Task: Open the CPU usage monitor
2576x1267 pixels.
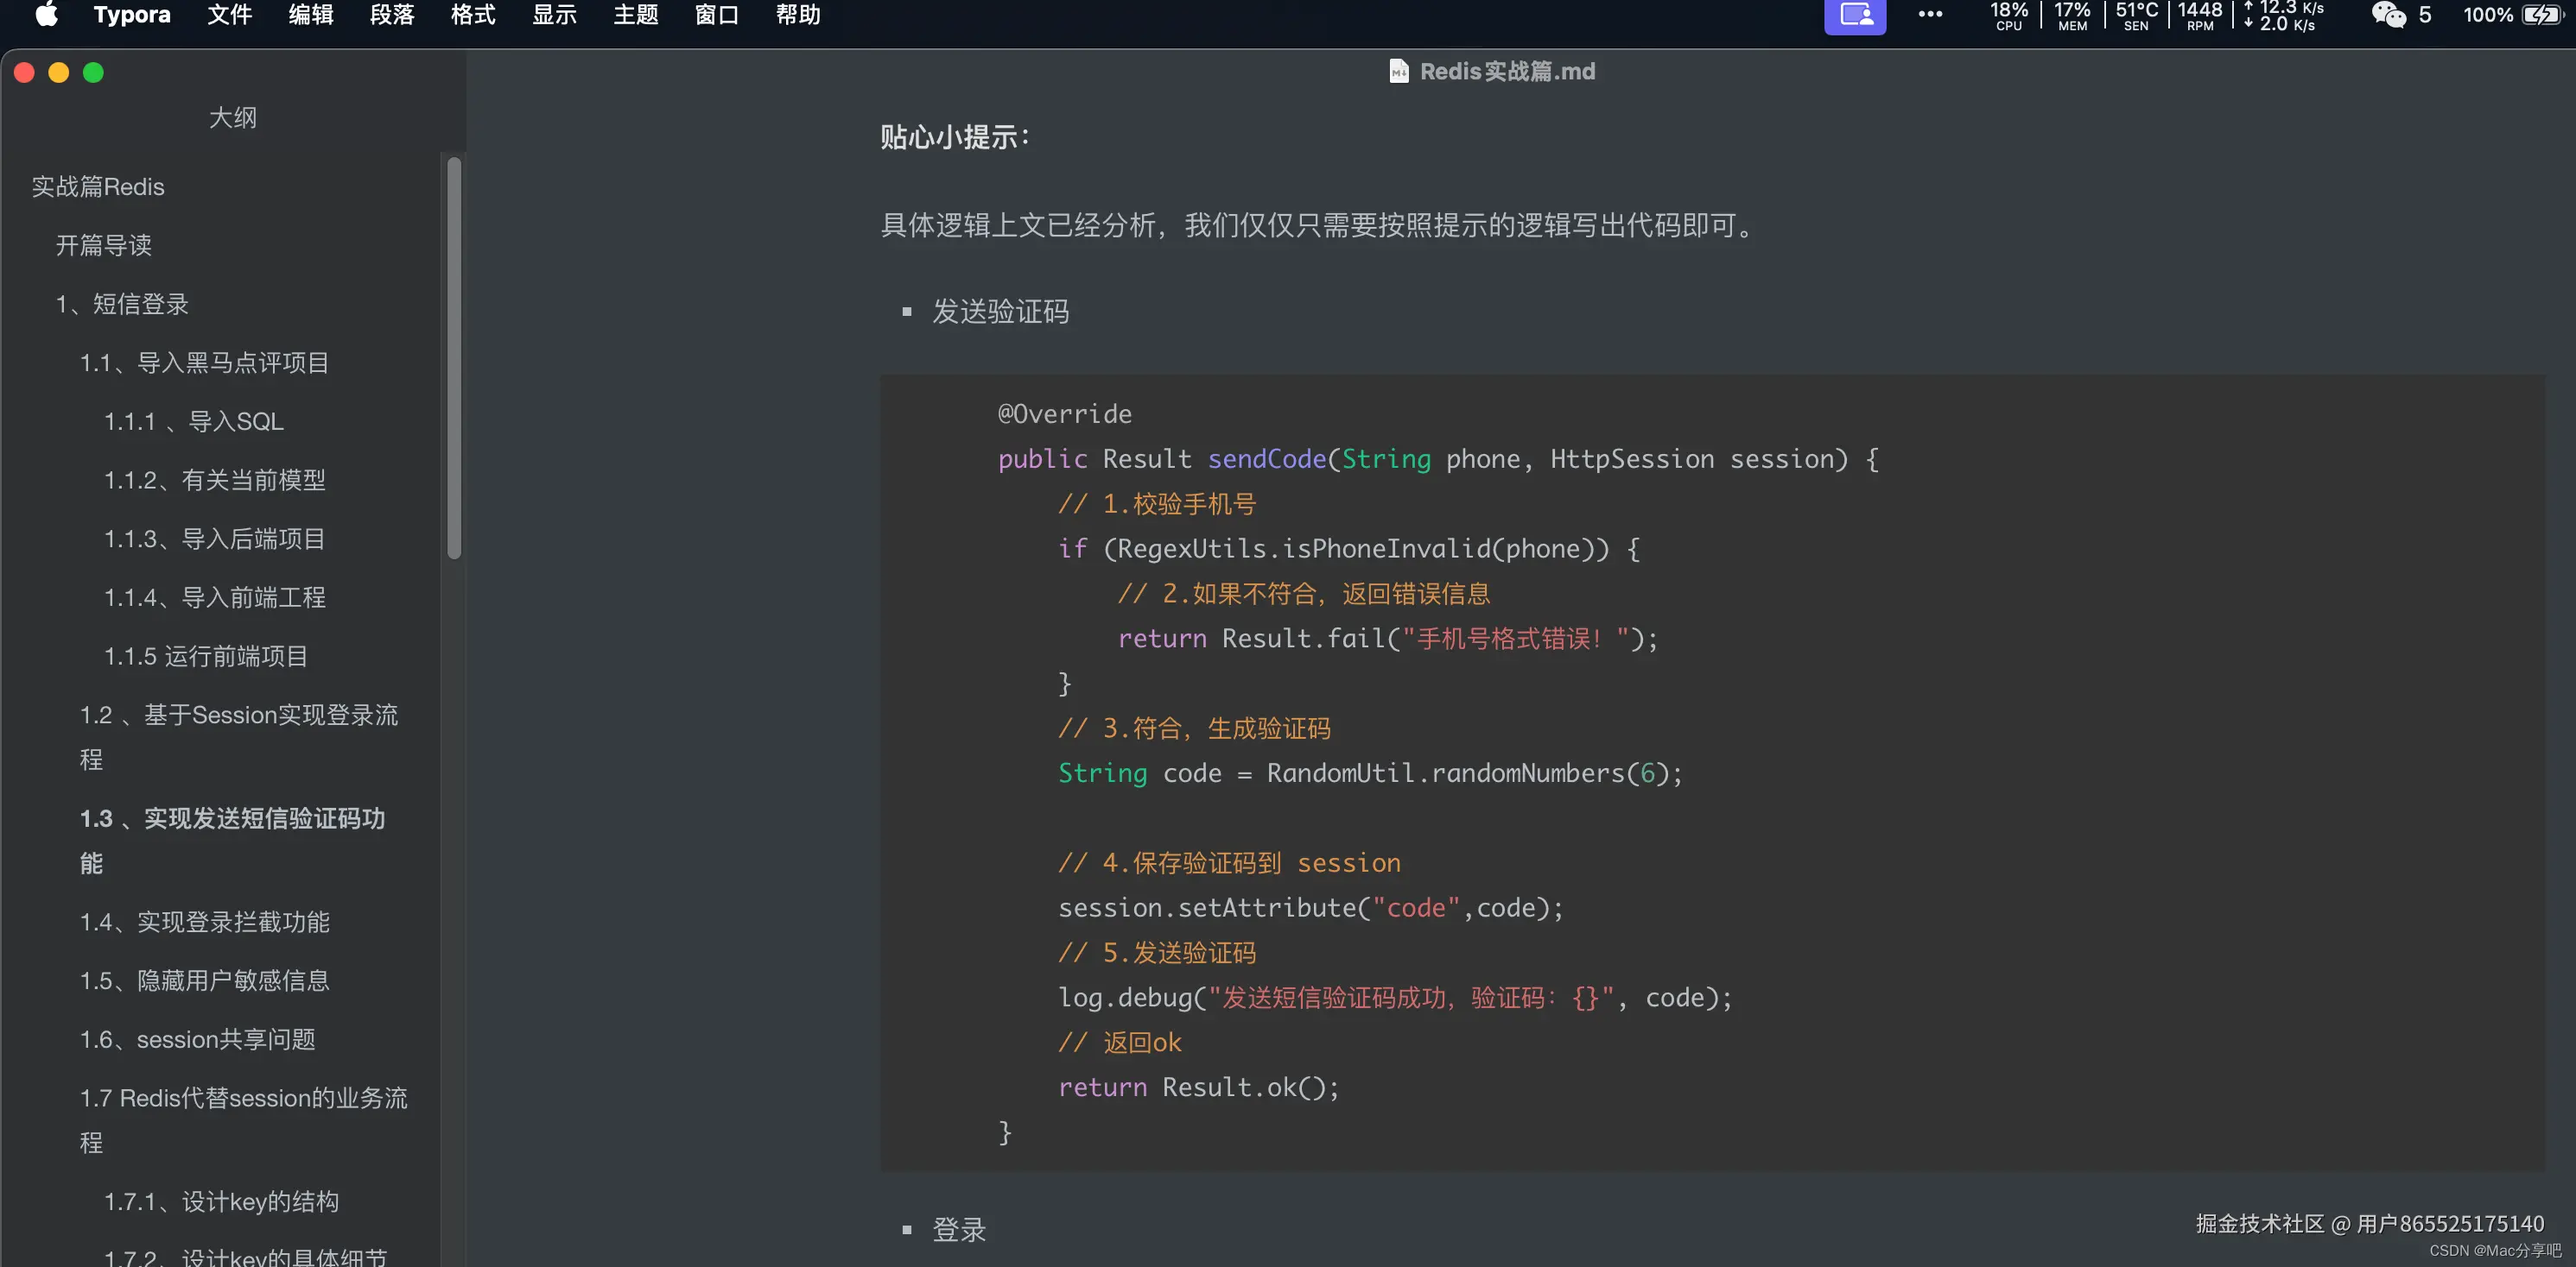Action: pyautogui.click(x=2008, y=15)
